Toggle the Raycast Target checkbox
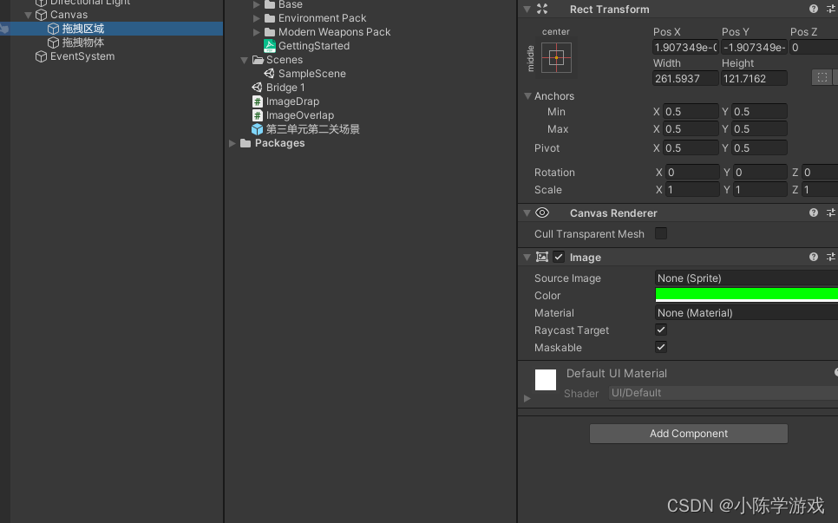The image size is (838, 523). tap(660, 330)
